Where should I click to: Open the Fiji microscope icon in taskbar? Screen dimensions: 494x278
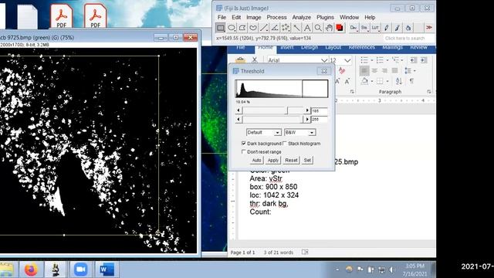(x=56, y=270)
